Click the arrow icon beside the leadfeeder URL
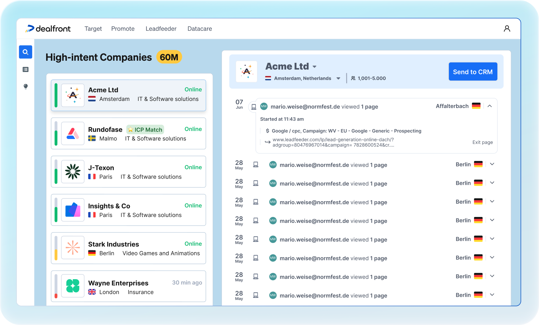 (x=268, y=142)
